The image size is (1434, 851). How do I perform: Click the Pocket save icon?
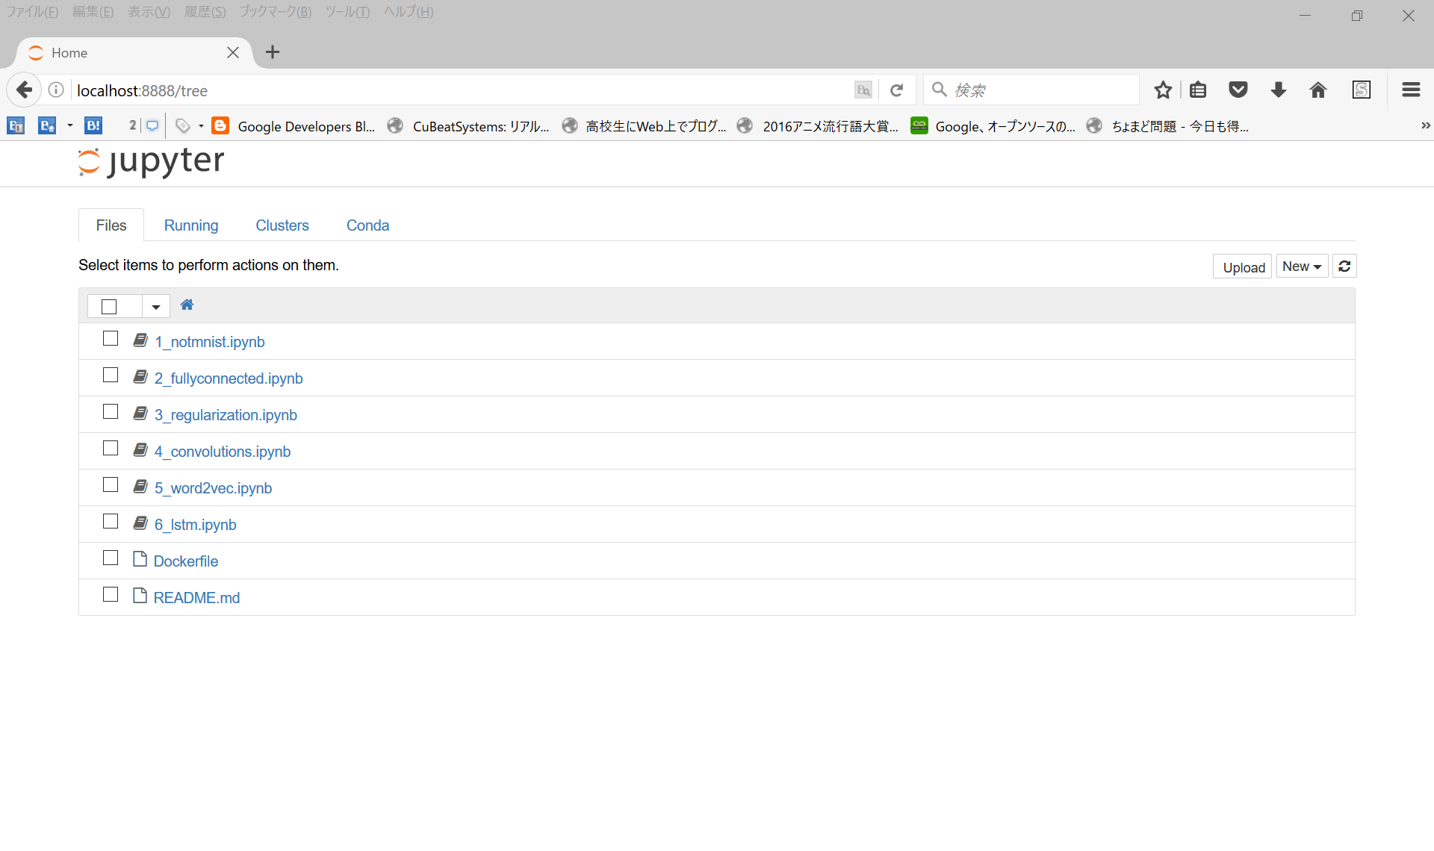pos(1238,90)
